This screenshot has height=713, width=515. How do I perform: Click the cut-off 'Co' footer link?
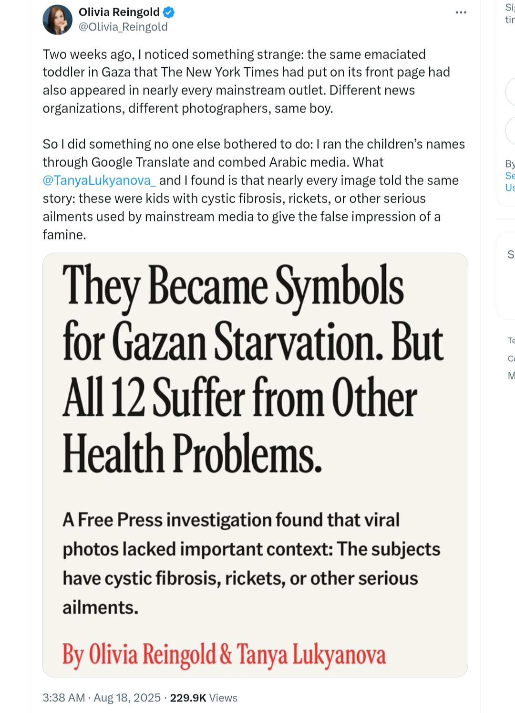coord(511,358)
